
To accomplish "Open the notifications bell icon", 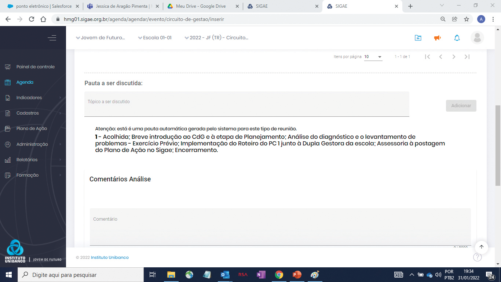I will (457, 38).
